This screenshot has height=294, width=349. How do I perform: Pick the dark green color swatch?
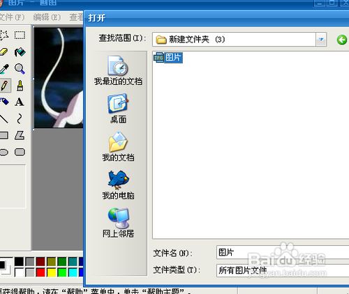pyautogui.click(x=62, y=261)
